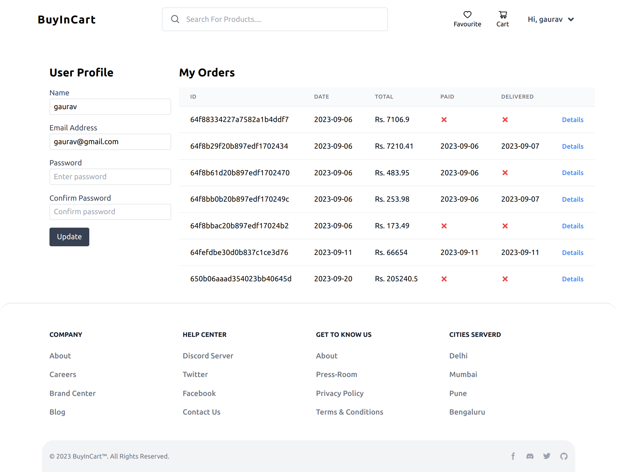Open the Blog footer link
Screen dimensions: 617x472
point(57,412)
